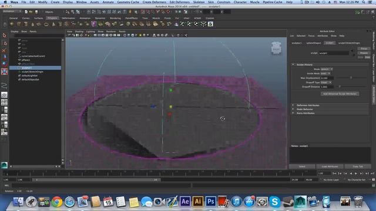Open the Skeleton menu
This screenshot has height=211, width=376.
point(199,2)
